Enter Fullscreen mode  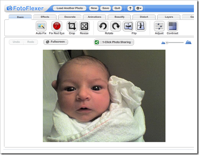56,42
